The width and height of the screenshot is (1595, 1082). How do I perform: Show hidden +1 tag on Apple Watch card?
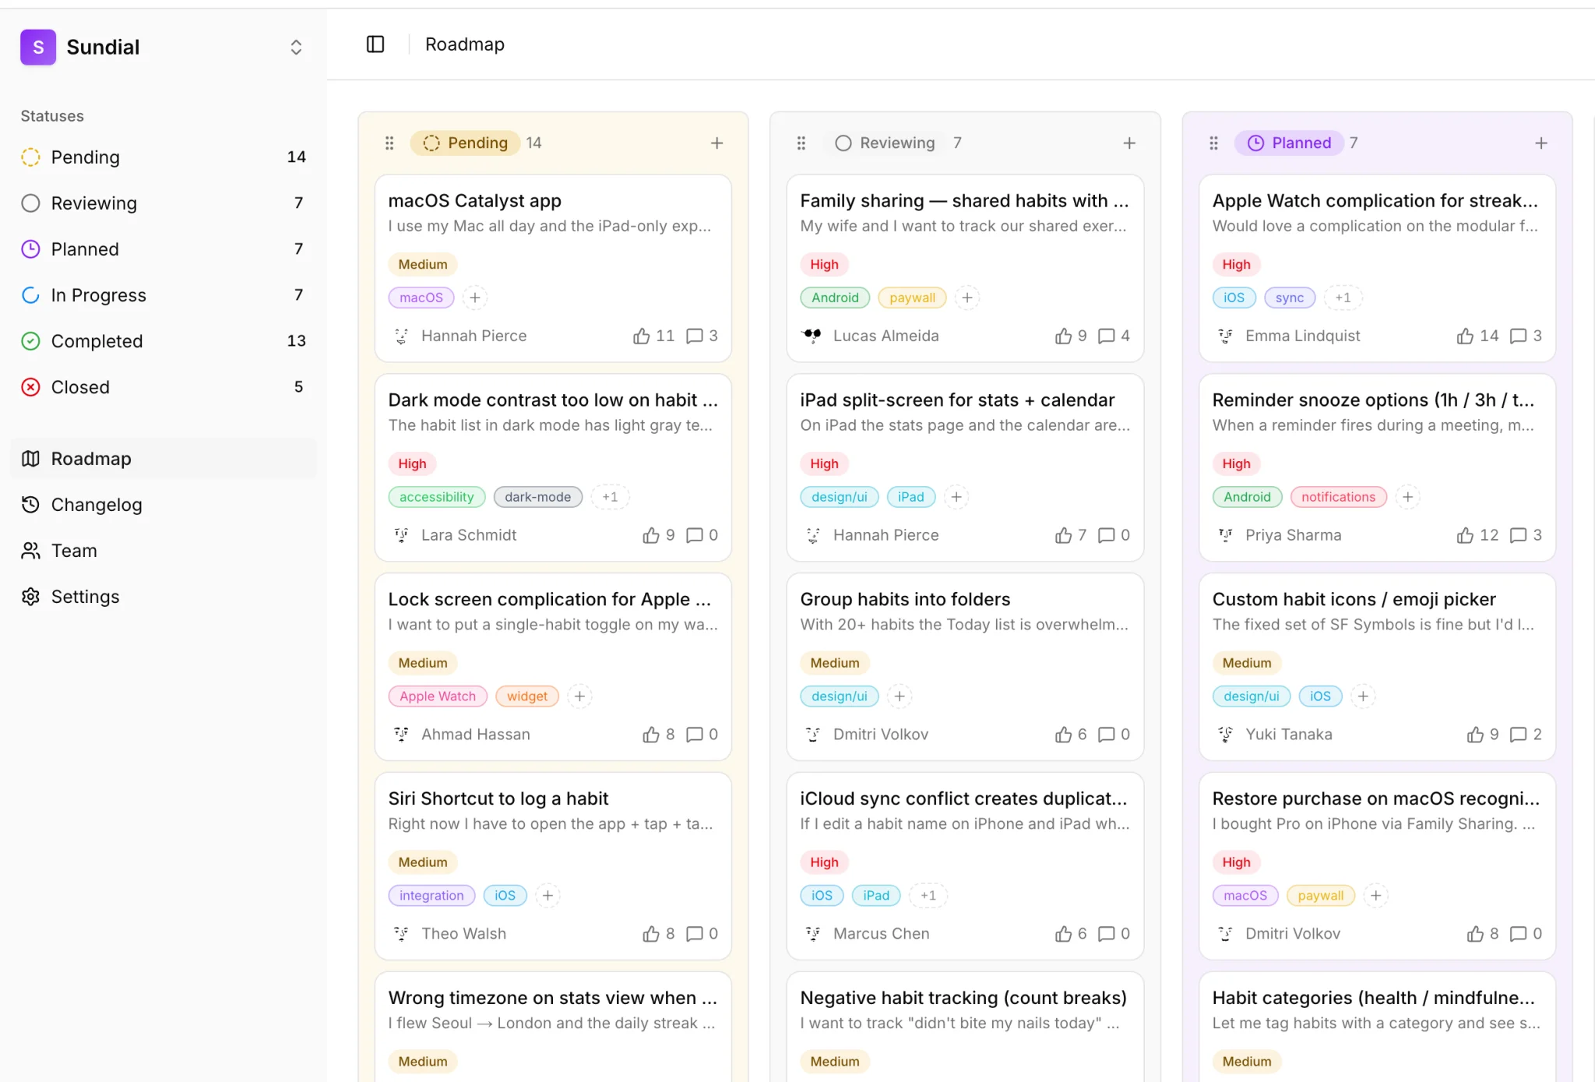point(1343,298)
